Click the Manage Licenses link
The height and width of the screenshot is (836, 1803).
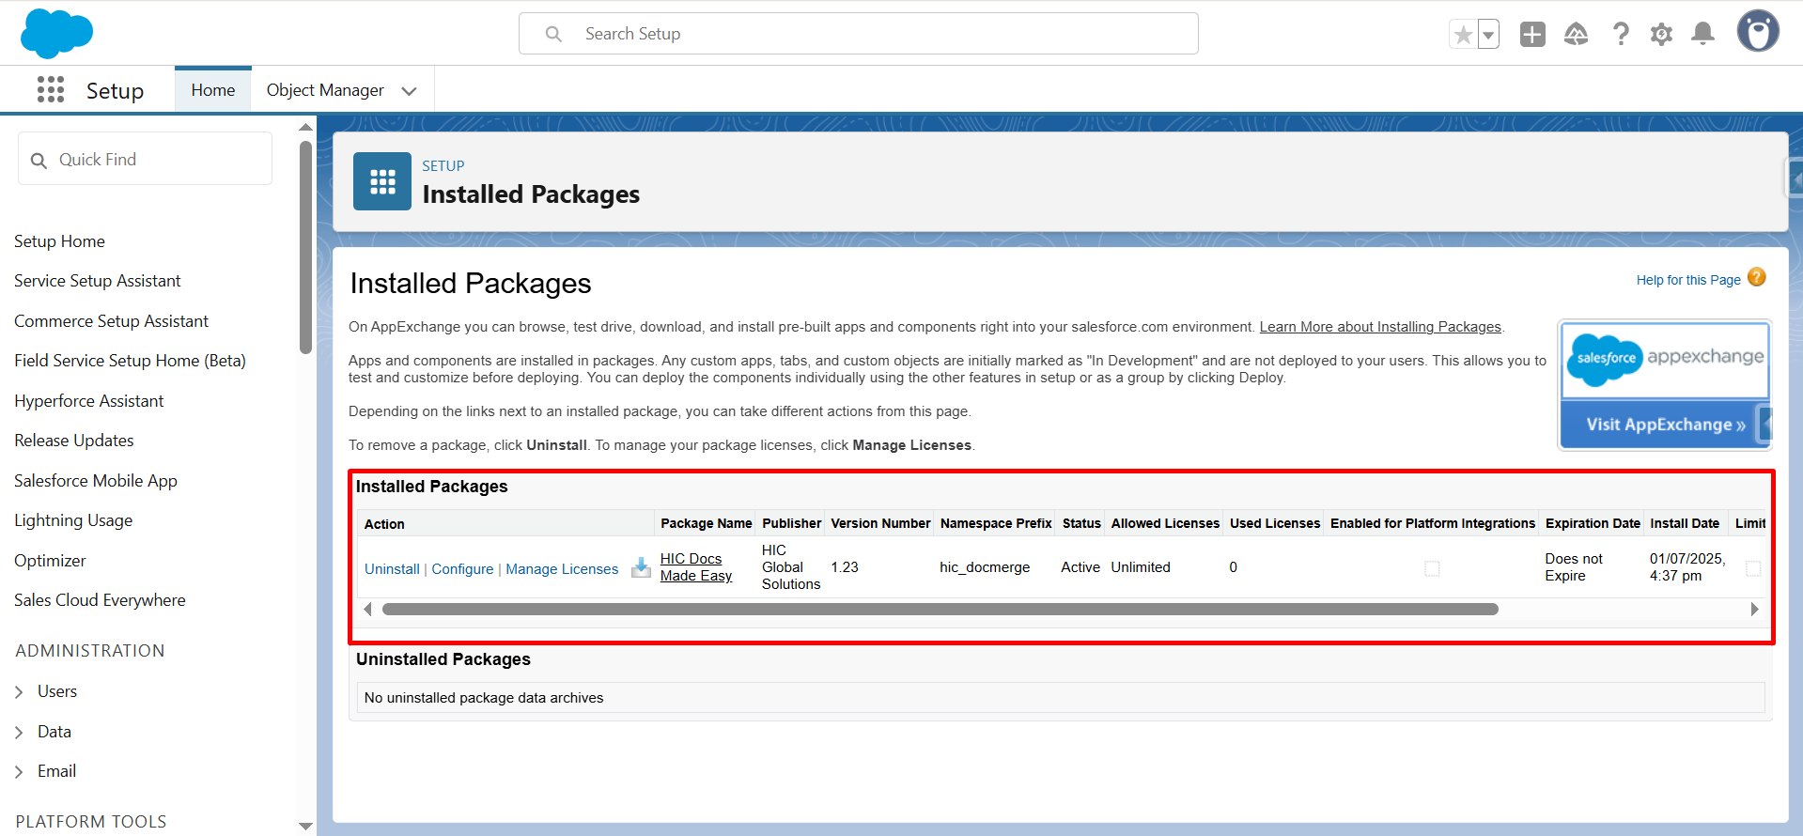[562, 569]
